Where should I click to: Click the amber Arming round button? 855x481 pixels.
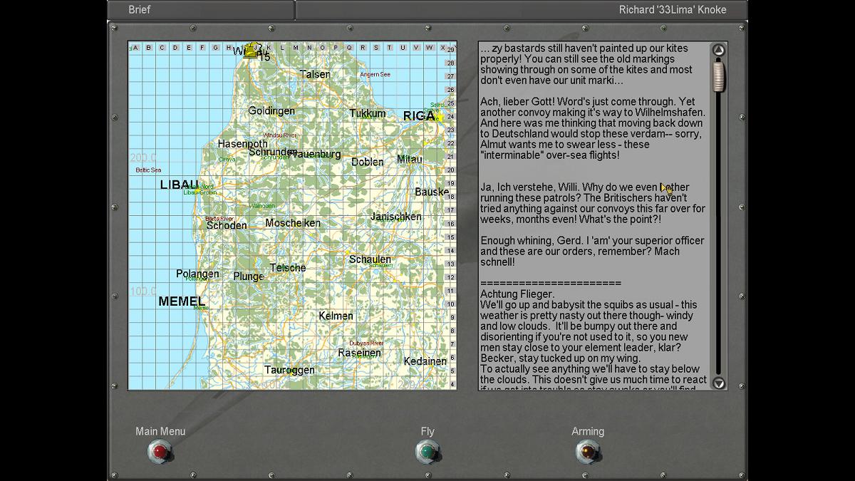588,452
